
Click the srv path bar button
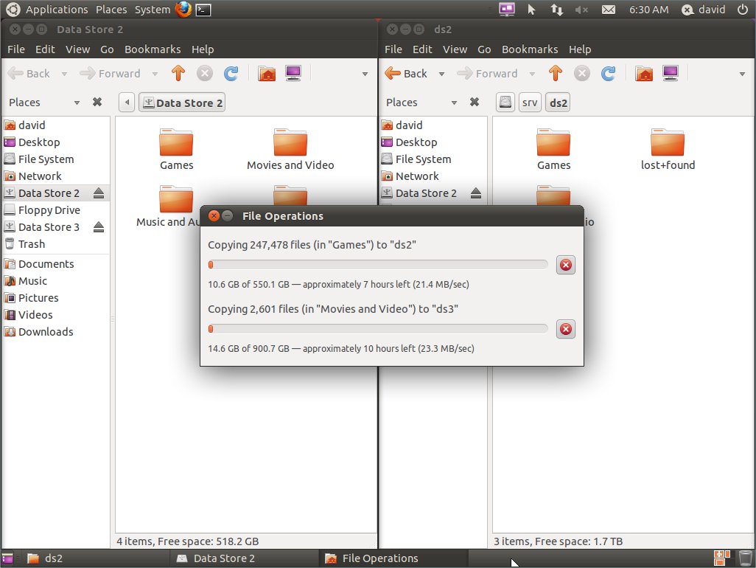530,103
